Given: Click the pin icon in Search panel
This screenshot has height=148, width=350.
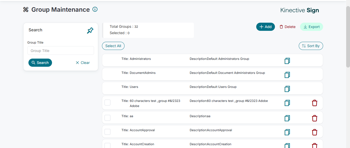Looking at the screenshot, I should [90, 31].
